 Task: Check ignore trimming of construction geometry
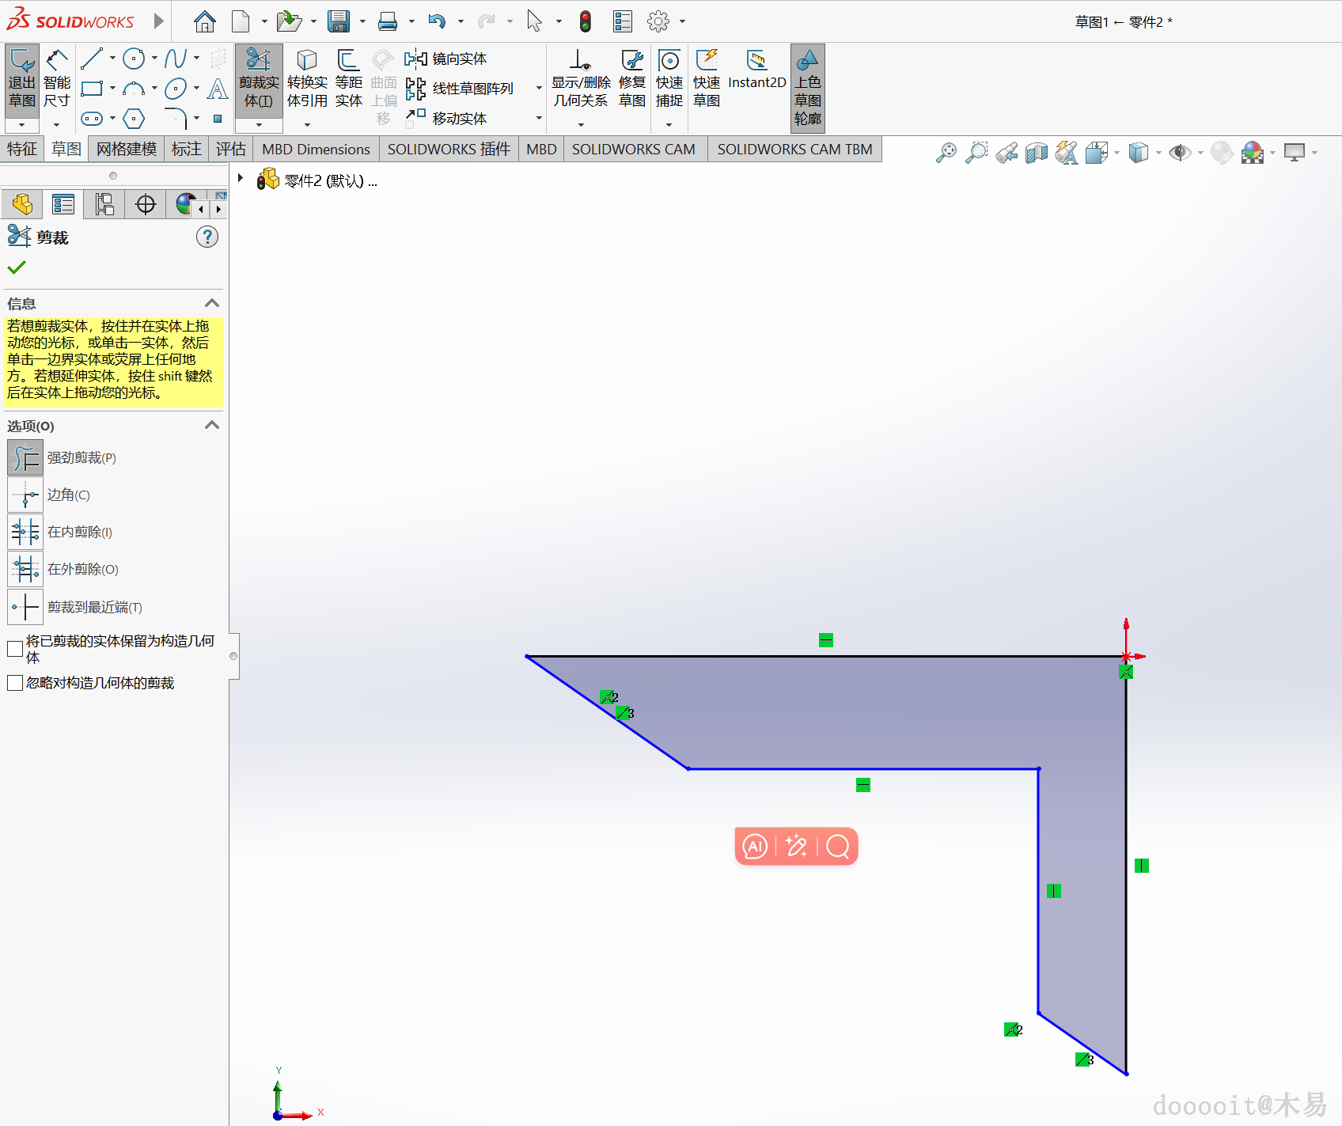(x=15, y=683)
